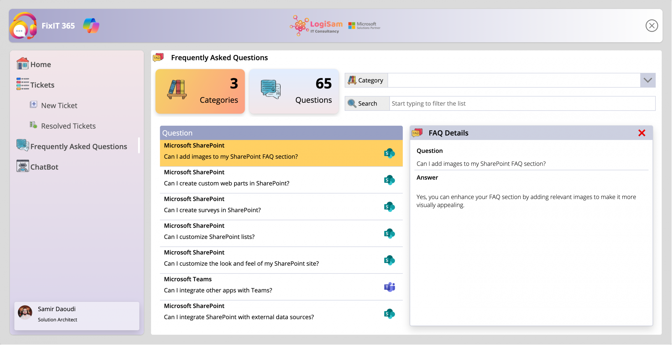Screen dimensions: 672x345
Task: Click the Resolved Tickets checkmark icon
Action: pos(33,125)
